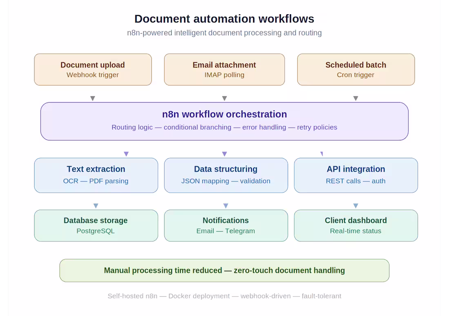Image resolution: width=449 pixels, height=316 pixels.
Task: Open the Text extraction OCR node
Action: coord(96,175)
